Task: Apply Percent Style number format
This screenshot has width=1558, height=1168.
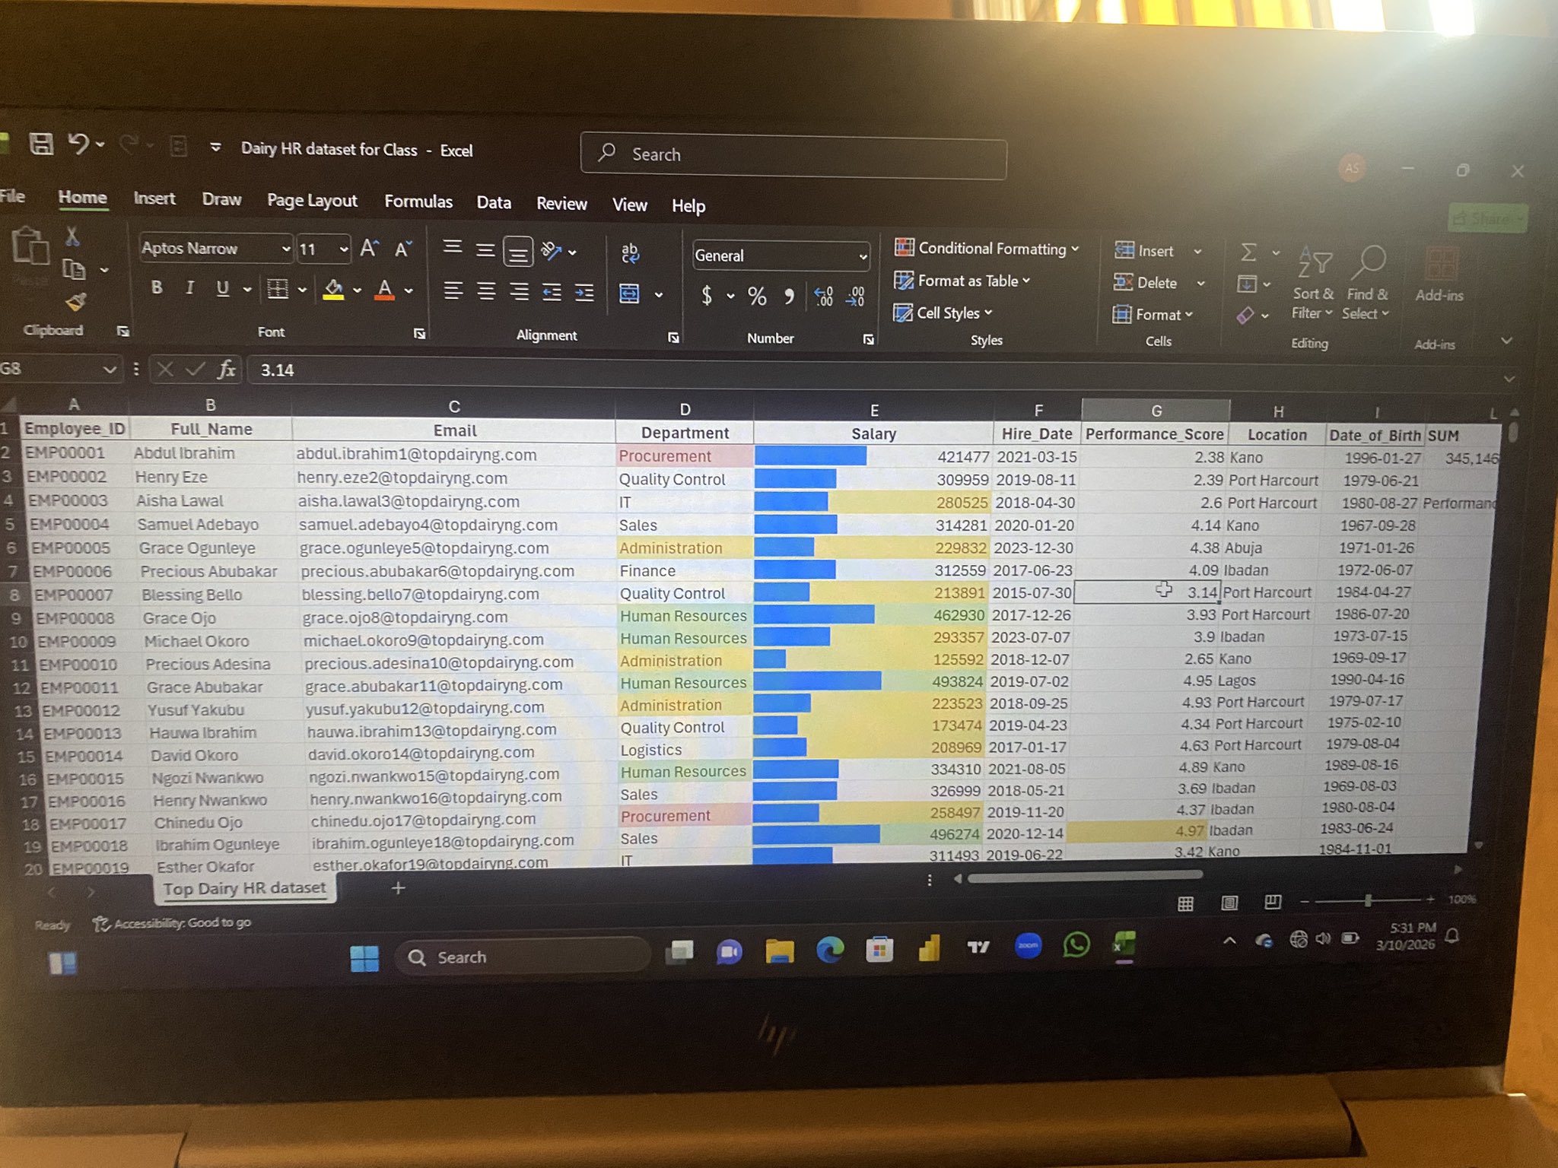Action: point(757,296)
